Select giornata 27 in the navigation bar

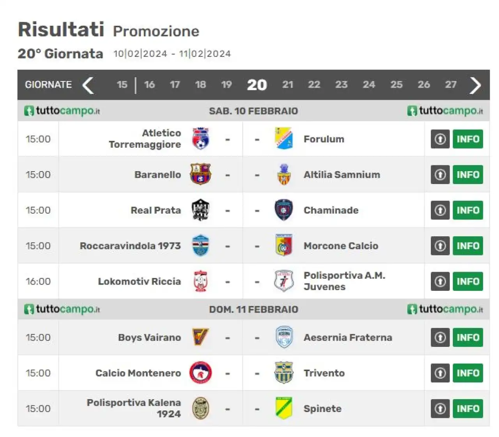[x=451, y=85]
